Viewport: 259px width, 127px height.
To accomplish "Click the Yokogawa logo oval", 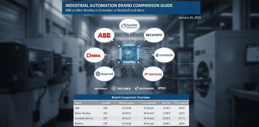I will (153, 74).
